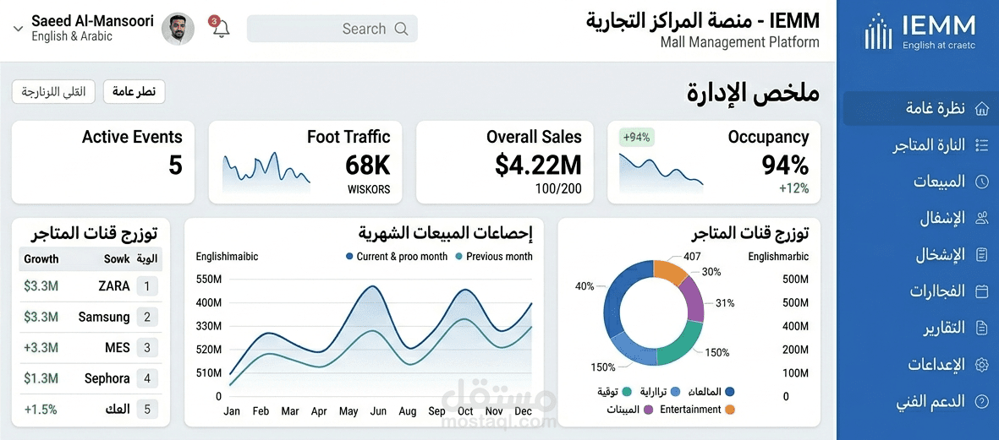Click the $1.3M growth value

41,378
